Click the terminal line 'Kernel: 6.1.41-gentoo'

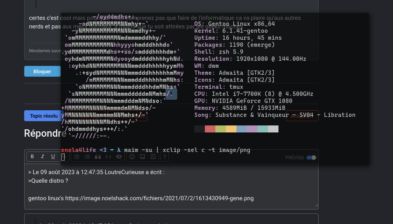(231, 31)
